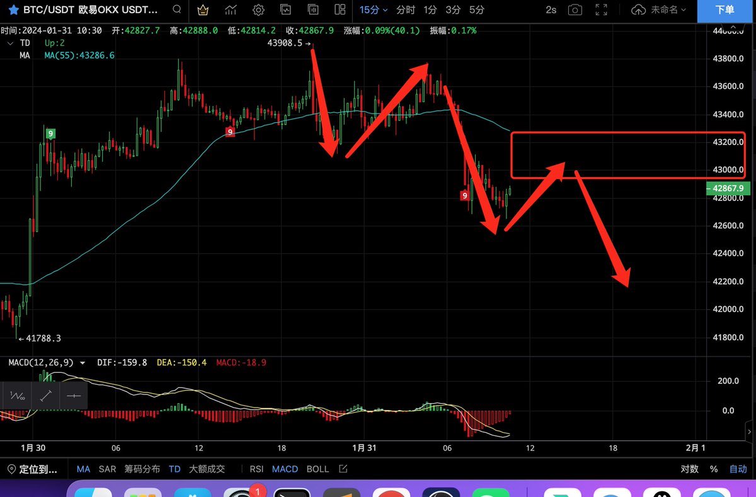756x497 pixels.
Task: Toggle SAR indicator
Action: tap(107, 469)
